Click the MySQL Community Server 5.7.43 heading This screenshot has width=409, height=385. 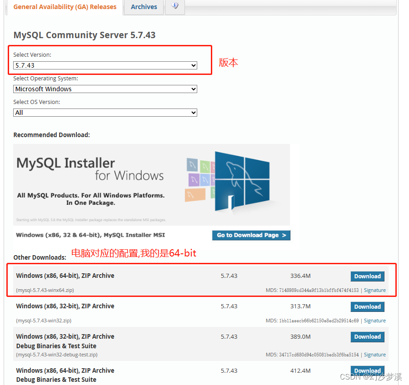(x=85, y=35)
